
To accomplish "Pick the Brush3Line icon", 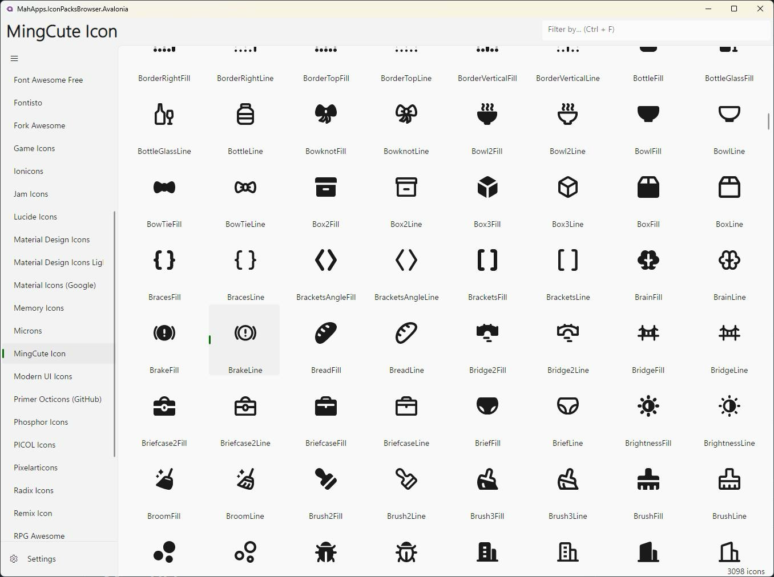I will click(568, 479).
